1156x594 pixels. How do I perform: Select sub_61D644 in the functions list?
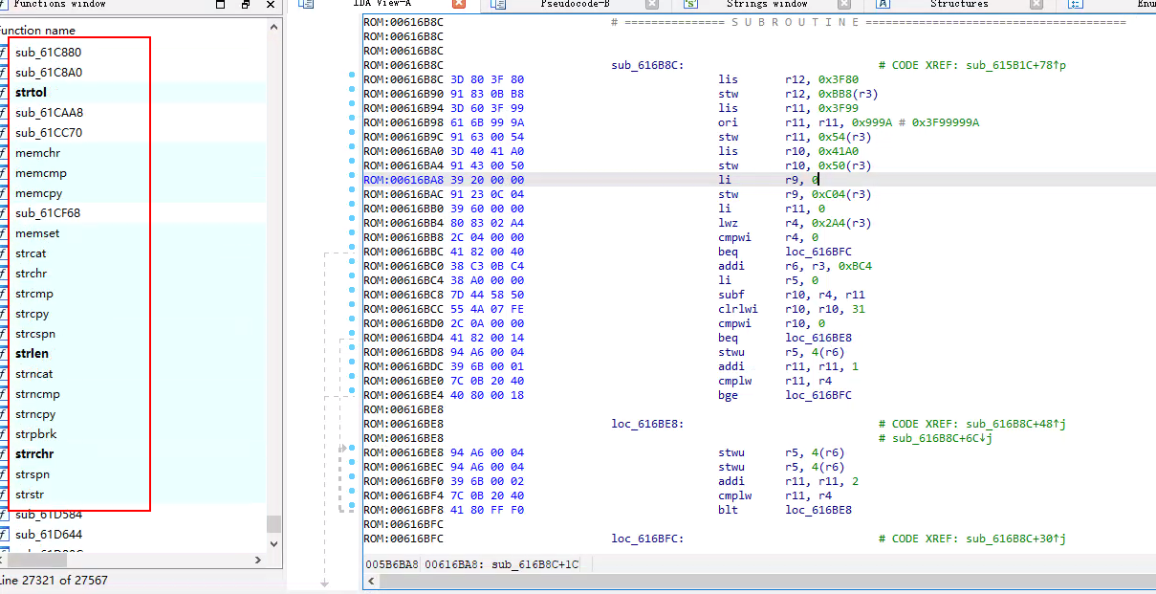click(49, 534)
